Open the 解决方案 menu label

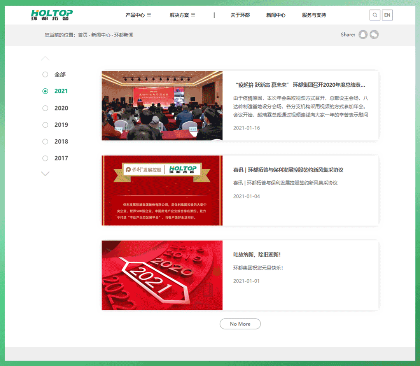(179, 15)
